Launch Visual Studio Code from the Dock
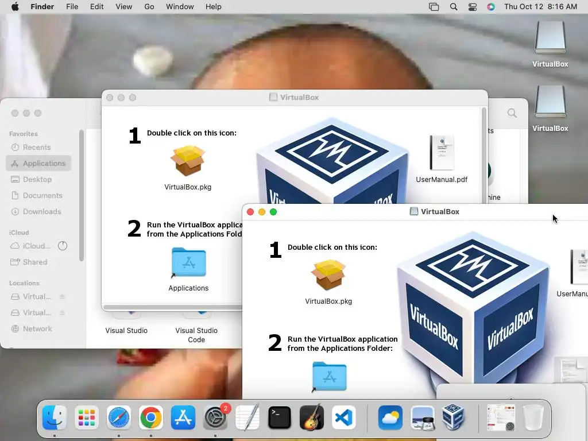588x441 pixels. [x=344, y=417]
